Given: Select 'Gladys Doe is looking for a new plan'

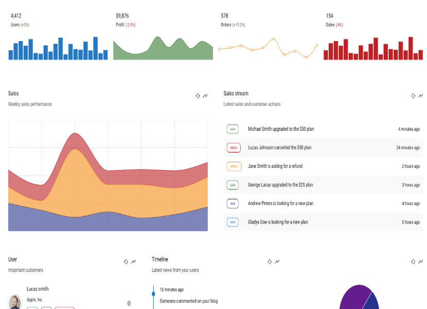Looking at the screenshot, I should 278,222.
